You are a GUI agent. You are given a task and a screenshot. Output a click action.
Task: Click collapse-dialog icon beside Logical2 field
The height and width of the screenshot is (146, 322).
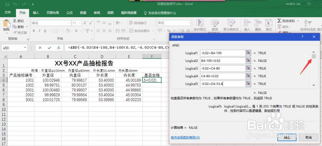click(249, 61)
